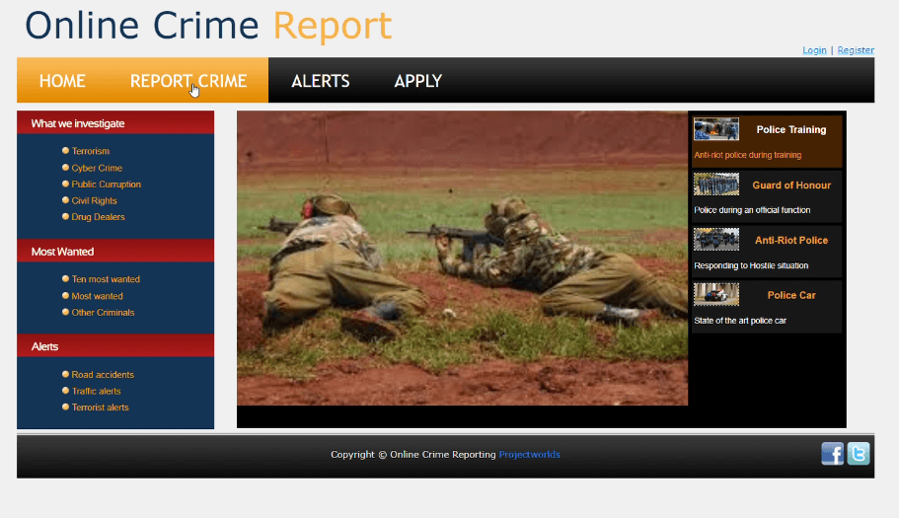
Task: Open the Terrorist alerts link
Action: pyautogui.click(x=100, y=407)
